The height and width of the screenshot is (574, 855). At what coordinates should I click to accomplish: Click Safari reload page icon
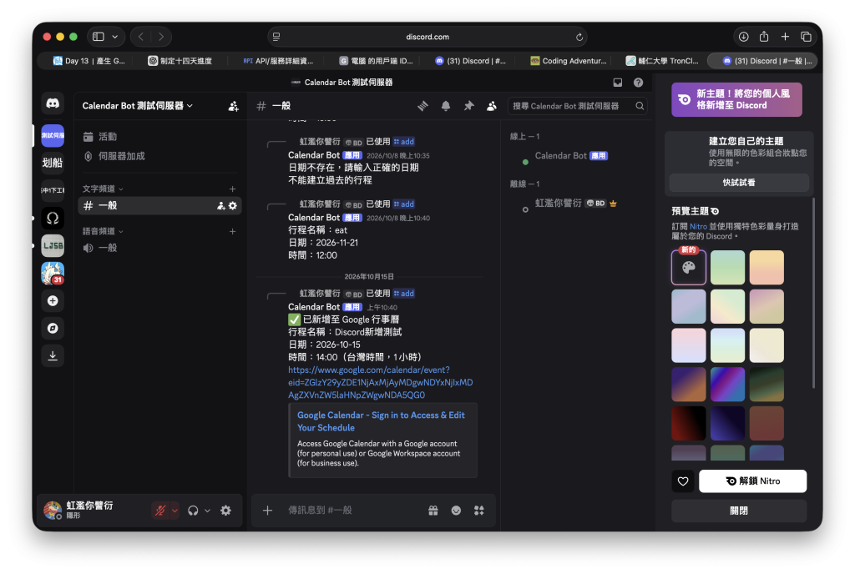579,37
